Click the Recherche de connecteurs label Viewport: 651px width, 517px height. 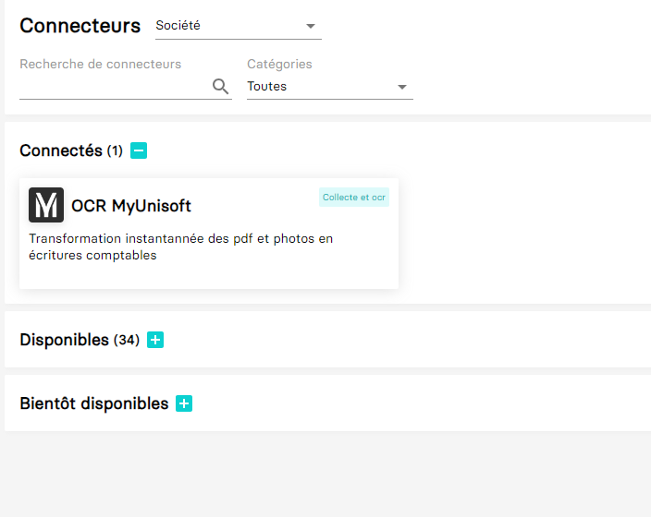tap(101, 65)
